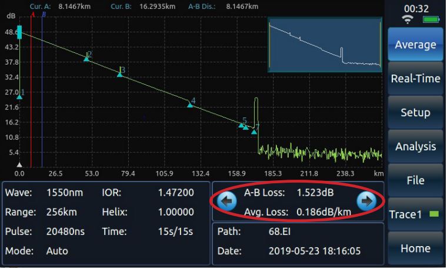Click the Cur. B distance 16.2935km
This screenshot has width=447, height=269.
(158, 6)
